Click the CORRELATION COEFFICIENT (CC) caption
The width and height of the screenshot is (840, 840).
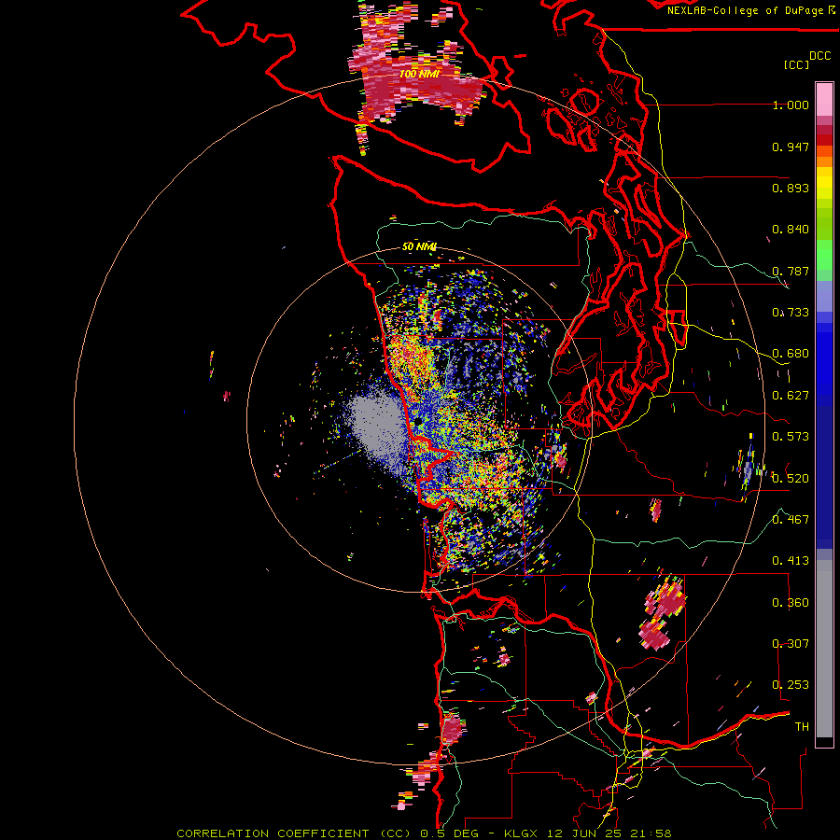tap(295, 833)
